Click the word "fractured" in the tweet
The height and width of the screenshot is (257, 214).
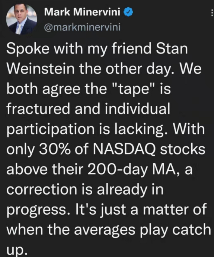(38, 109)
